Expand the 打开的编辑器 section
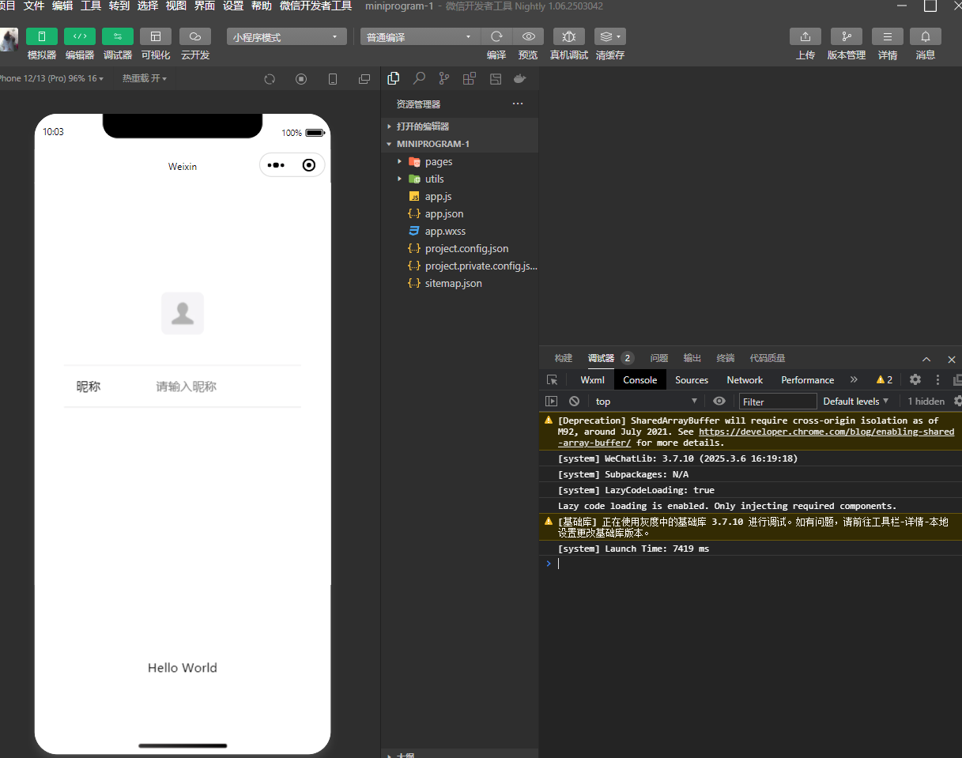962x758 pixels. 460,126
